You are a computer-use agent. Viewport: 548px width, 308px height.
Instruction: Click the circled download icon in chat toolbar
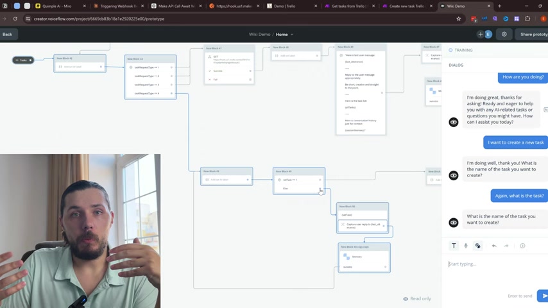point(522,246)
